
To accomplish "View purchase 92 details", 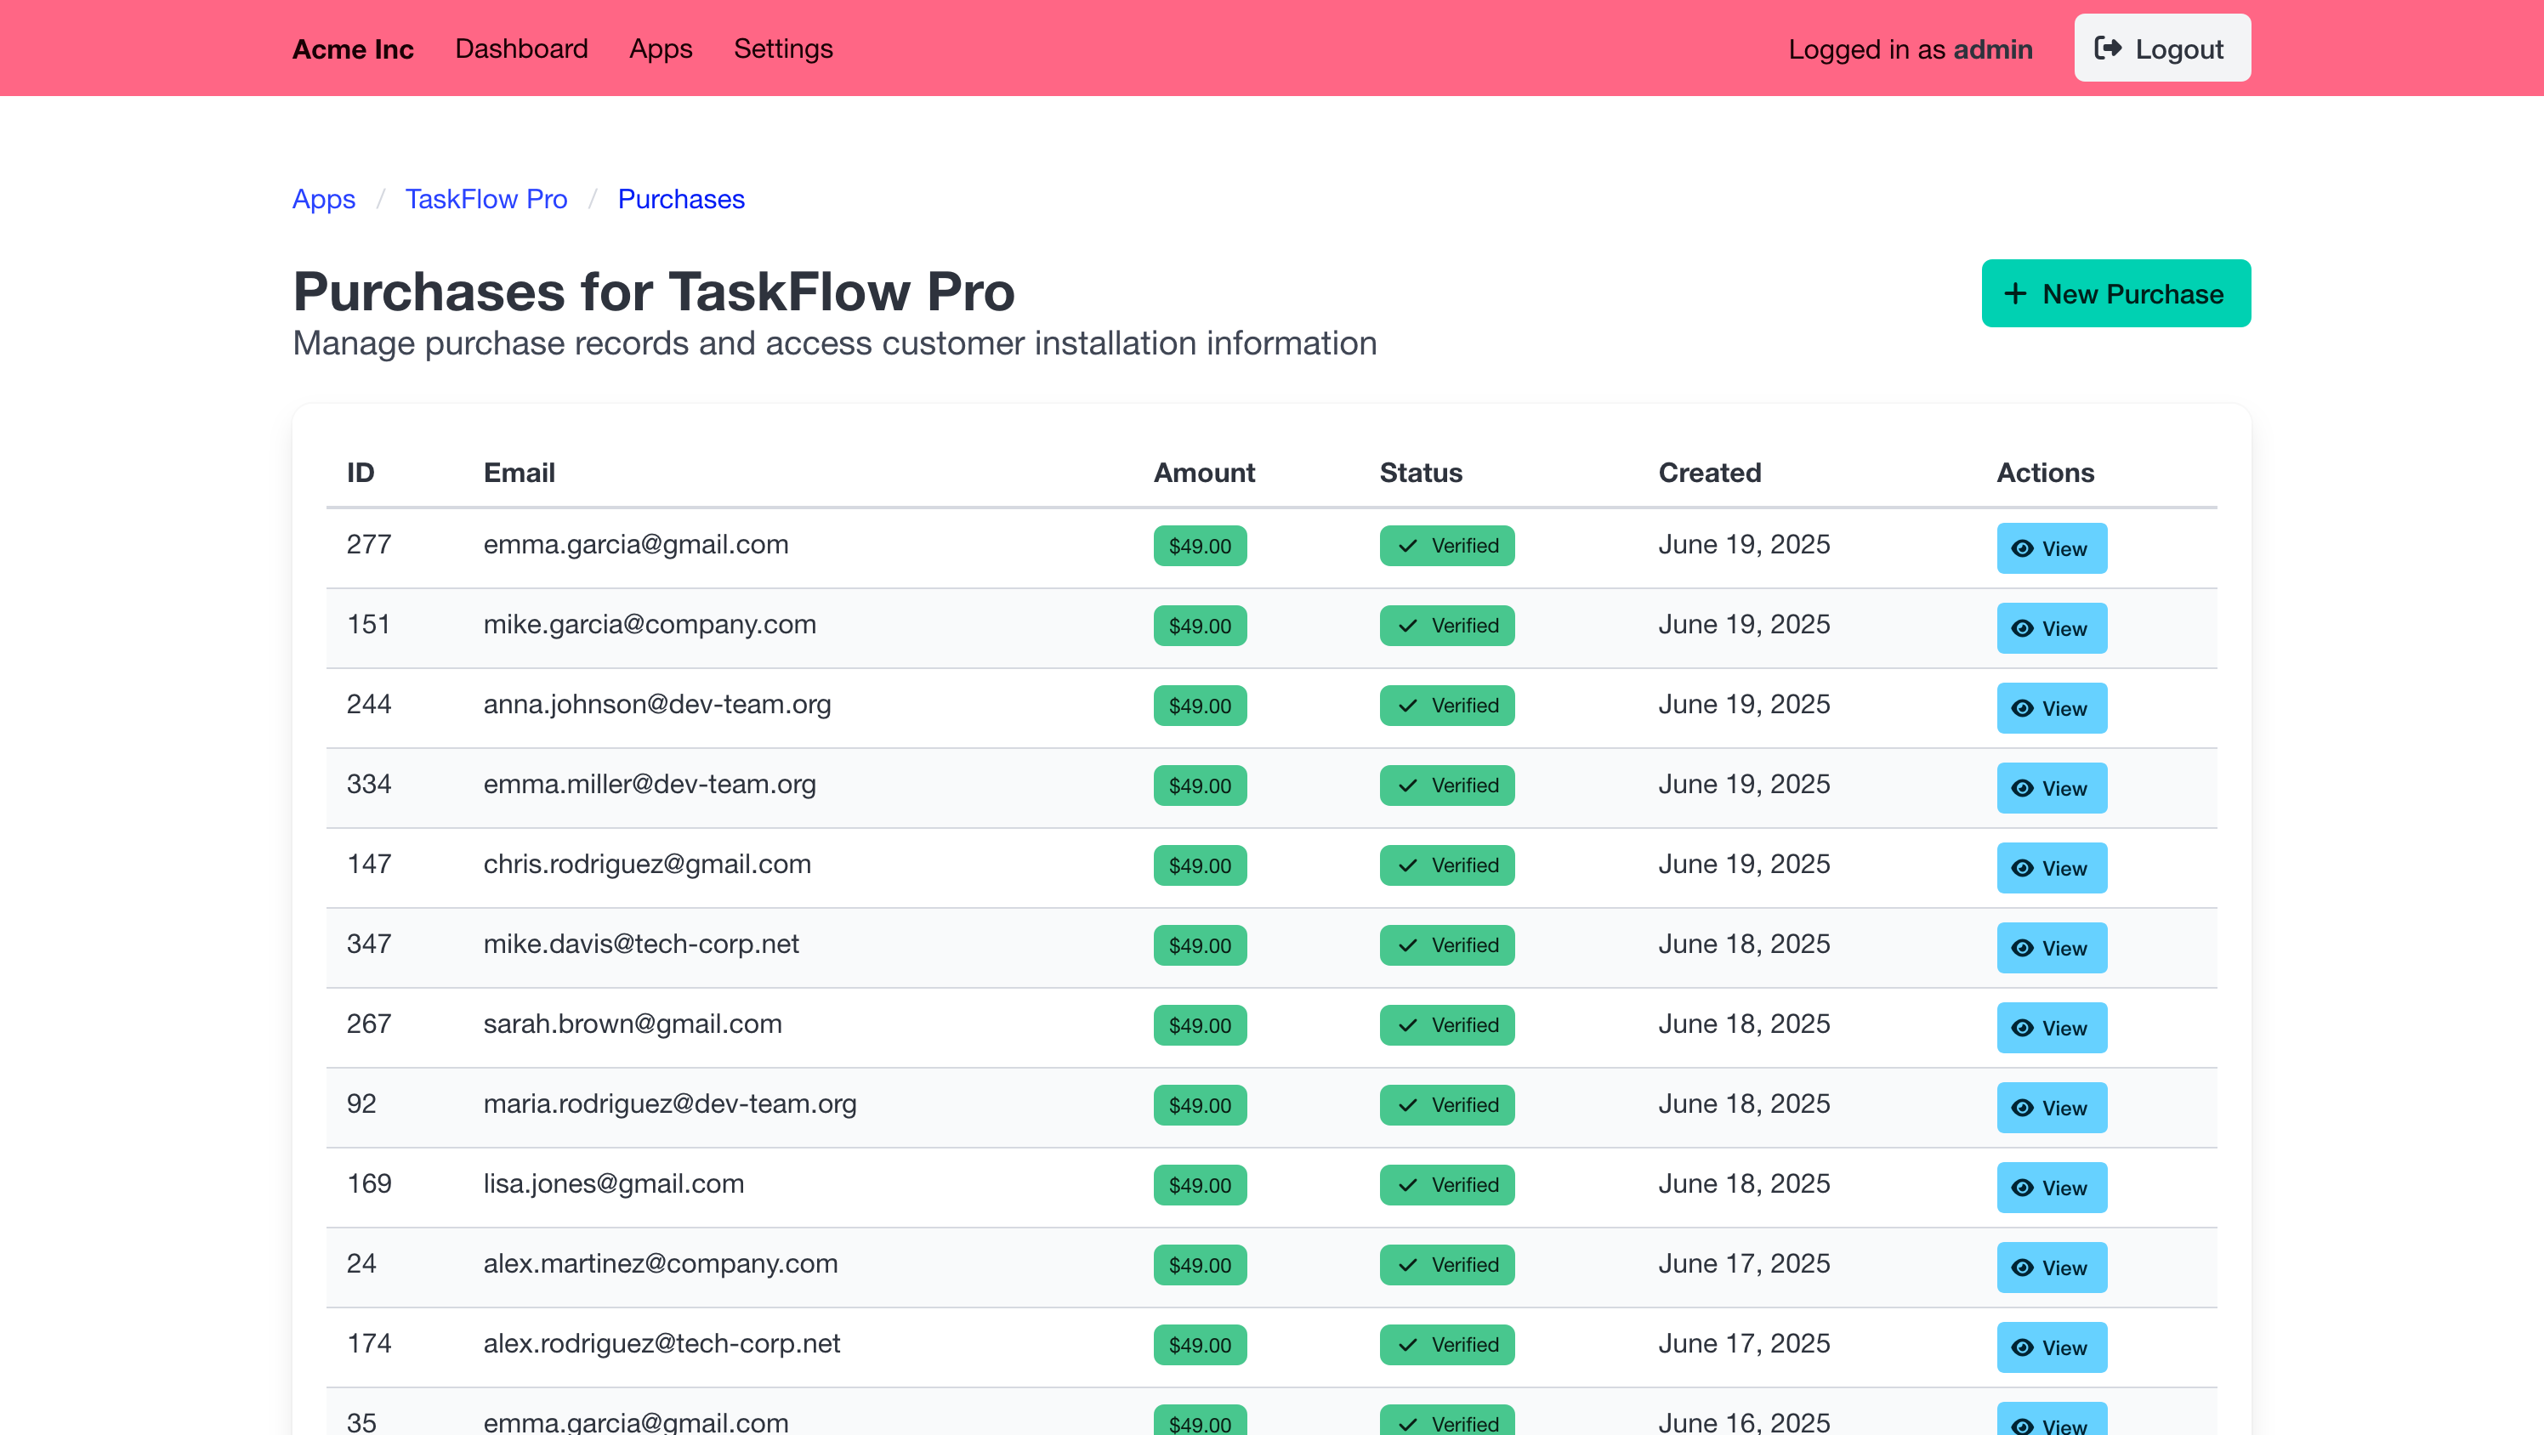I will 2051,1107.
